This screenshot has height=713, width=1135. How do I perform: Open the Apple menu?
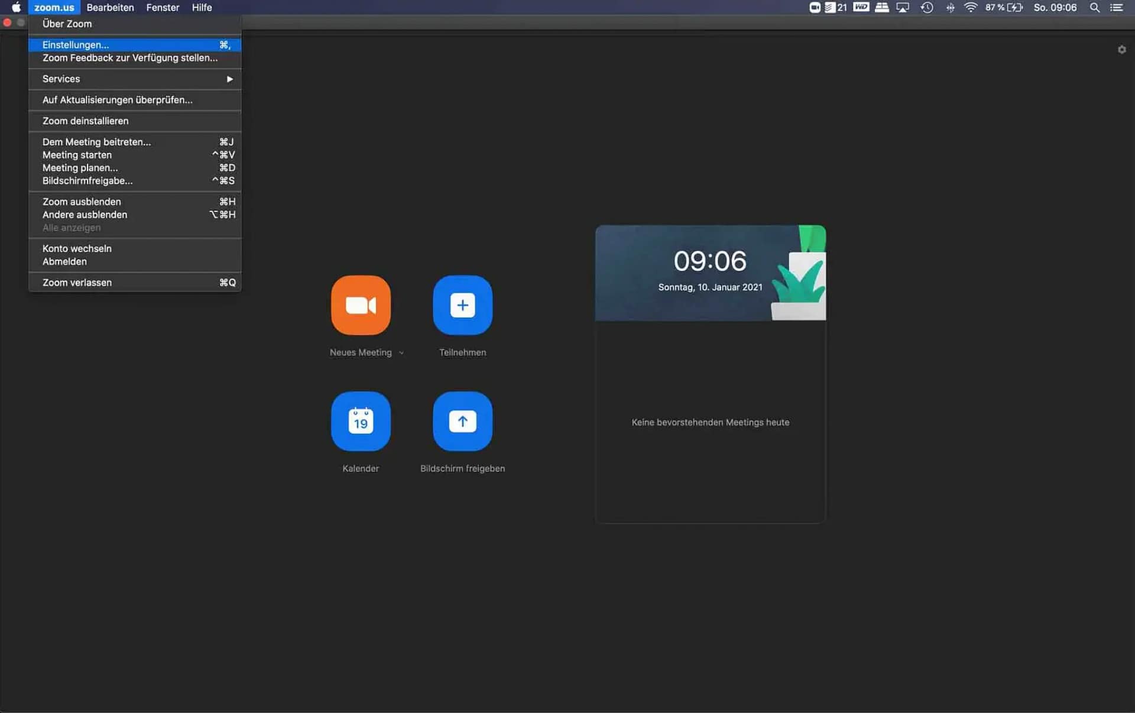tap(16, 7)
